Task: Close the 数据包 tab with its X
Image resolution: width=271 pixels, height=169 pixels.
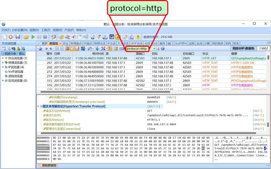Action: pos(60,43)
